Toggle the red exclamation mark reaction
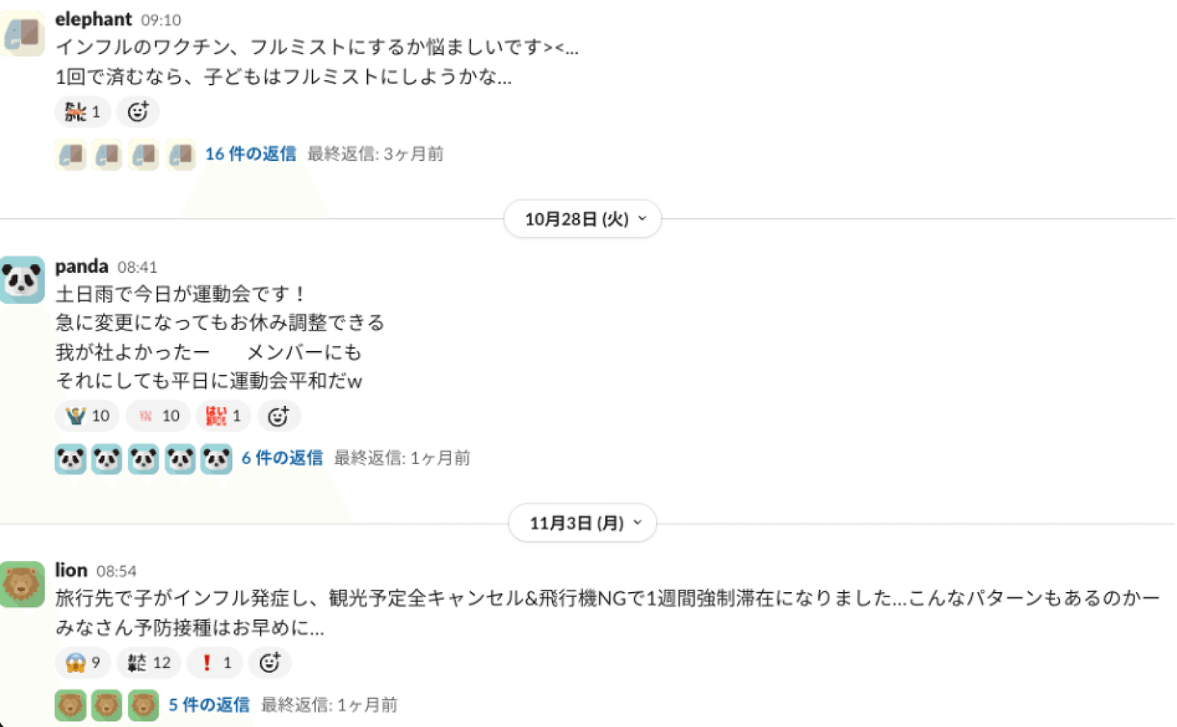Viewport: 1177px width, 727px height. tap(216, 662)
